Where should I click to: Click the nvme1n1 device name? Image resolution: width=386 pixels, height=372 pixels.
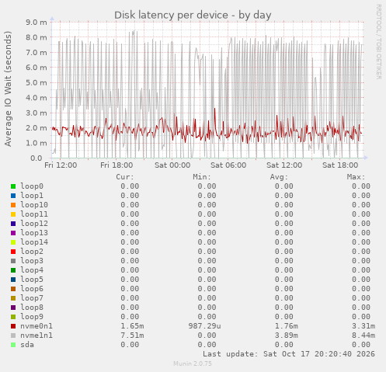37,335
